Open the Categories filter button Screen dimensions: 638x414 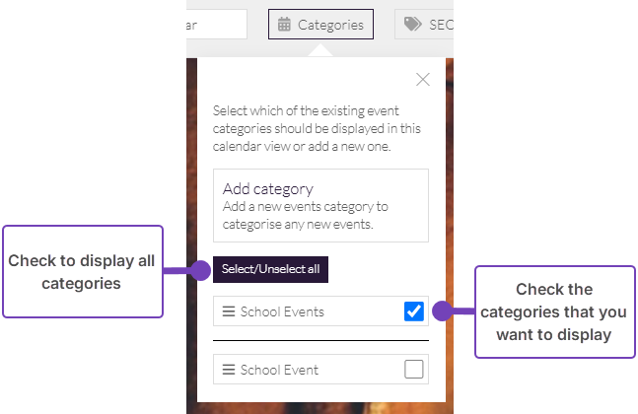coord(320,25)
